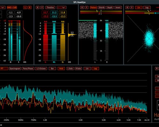Viewport: 159px width, 127px height.
Task: Click R button right of analyzer panel
Action: (157, 69)
